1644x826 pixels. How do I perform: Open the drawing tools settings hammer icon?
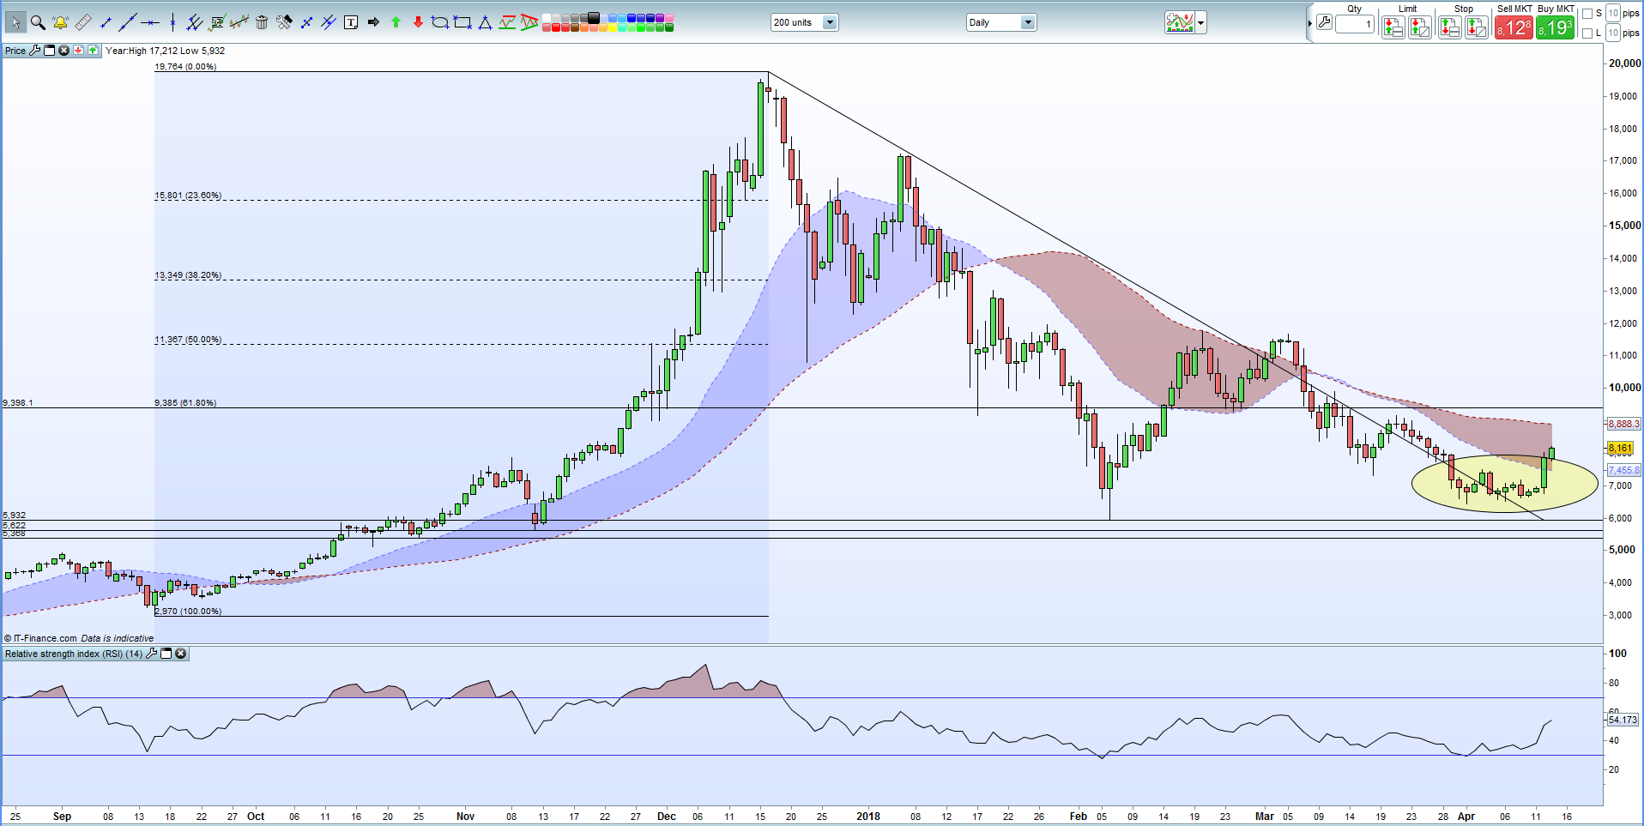[284, 22]
